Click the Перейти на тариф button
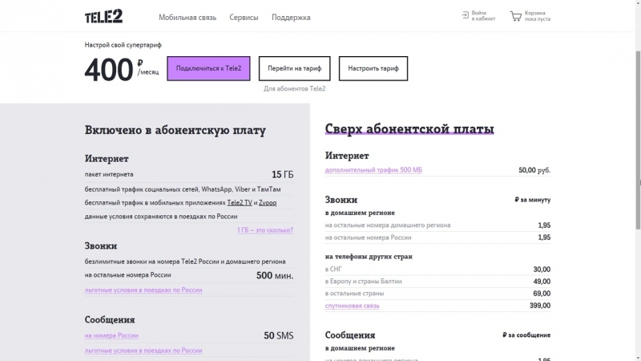 294,68
